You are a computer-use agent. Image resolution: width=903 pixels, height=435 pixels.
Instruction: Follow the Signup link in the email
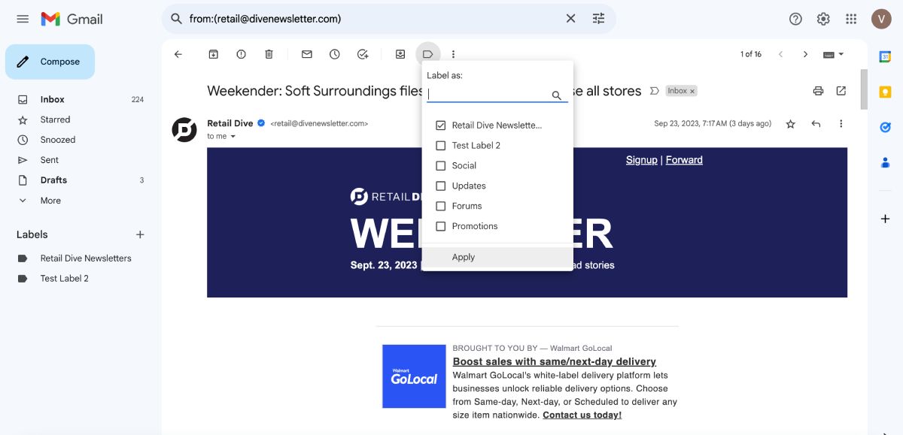click(x=642, y=159)
